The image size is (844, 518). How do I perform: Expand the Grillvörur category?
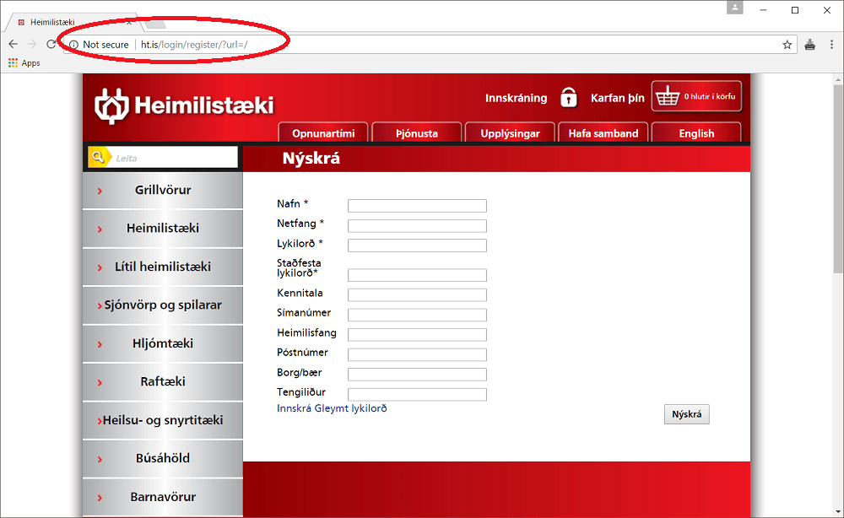pos(163,190)
